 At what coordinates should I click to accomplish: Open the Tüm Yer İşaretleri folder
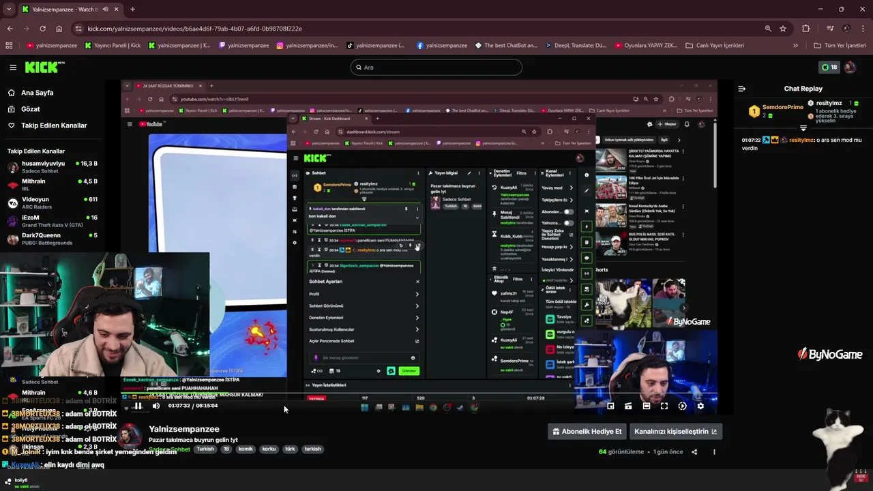click(840, 46)
